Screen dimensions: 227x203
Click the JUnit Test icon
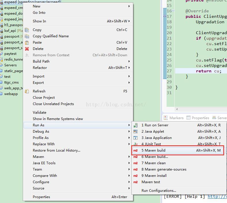pyautogui.click(x=136, y=144)
